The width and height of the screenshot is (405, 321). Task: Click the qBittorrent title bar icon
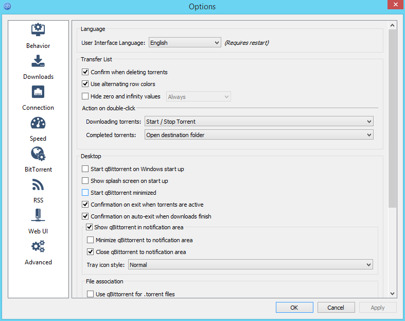[7, 6]
